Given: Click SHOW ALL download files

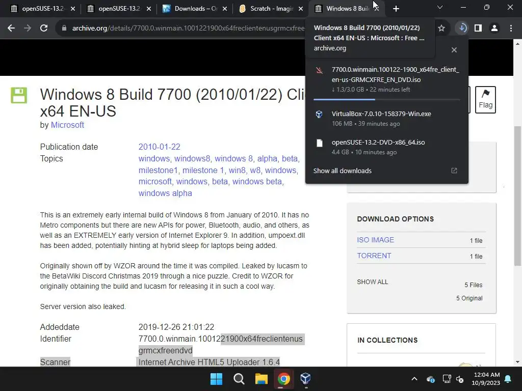Looking at the screenshot, I should point(373,282).
